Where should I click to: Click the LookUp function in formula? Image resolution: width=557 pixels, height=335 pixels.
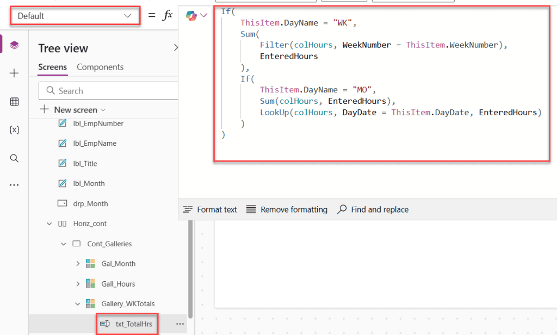(x=275, y=113)
